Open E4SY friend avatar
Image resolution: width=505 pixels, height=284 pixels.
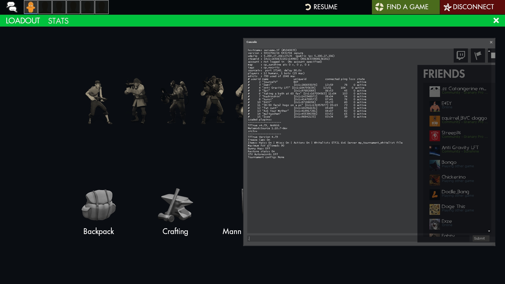[x=435, y=106]
